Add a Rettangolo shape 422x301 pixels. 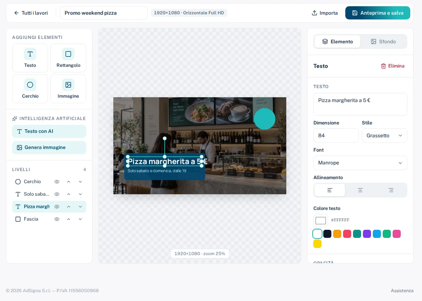[x=68, y=58]
